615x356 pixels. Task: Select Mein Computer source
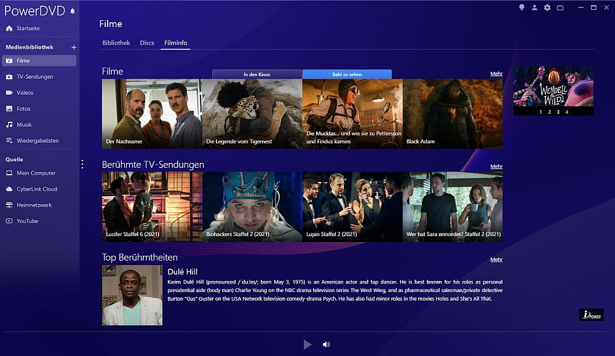(x=39, y=173)
